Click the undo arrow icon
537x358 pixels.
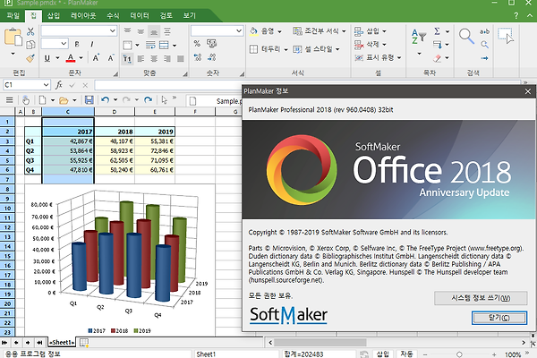(105, 100)
